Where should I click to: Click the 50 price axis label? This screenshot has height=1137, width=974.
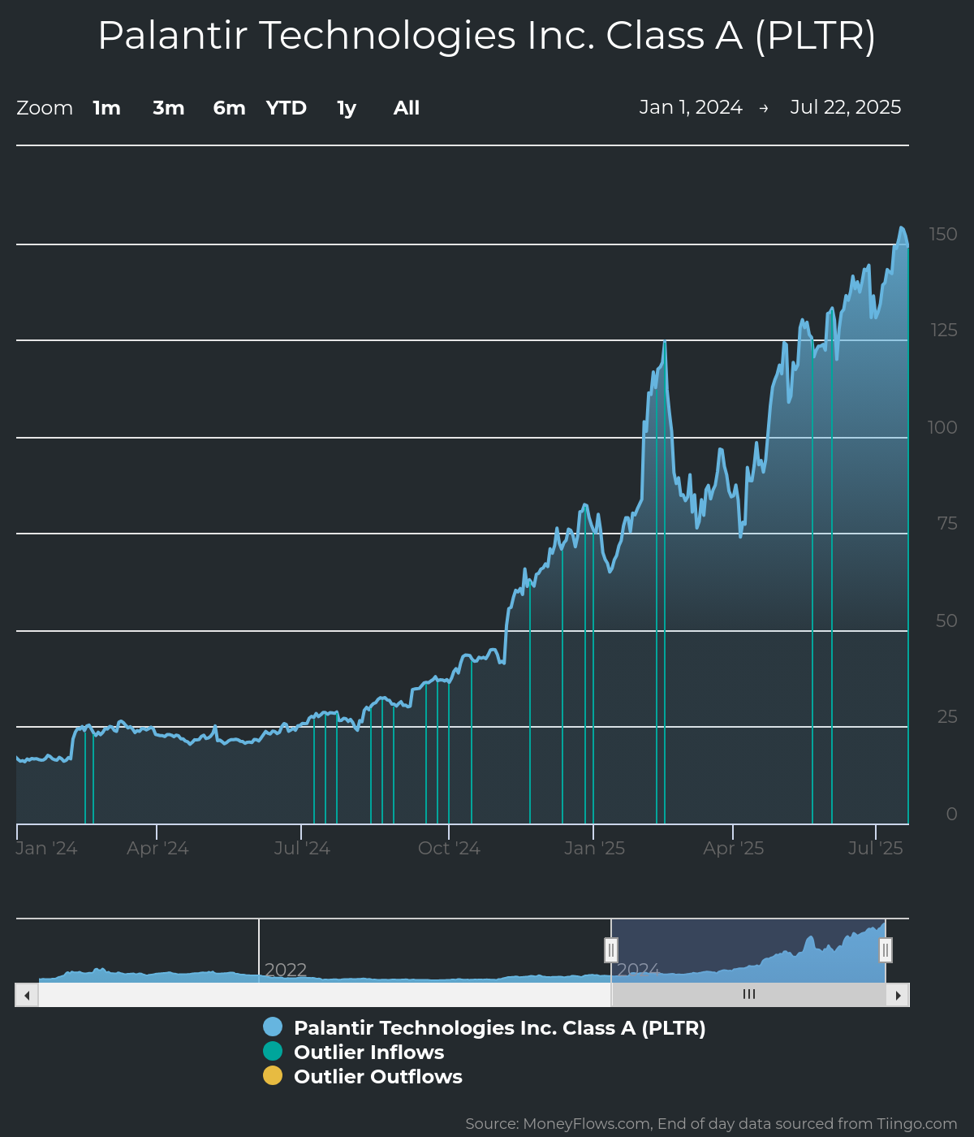tap(946, 621)
